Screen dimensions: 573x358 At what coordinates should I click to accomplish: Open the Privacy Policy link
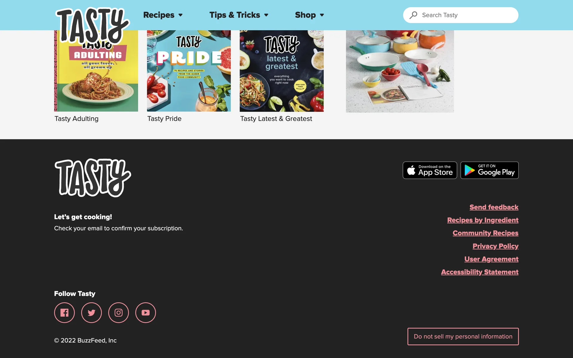[495, 246]
